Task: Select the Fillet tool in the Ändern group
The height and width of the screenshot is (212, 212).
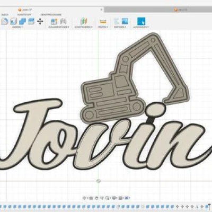Action: pyautogui.click(x=4, y=21)
